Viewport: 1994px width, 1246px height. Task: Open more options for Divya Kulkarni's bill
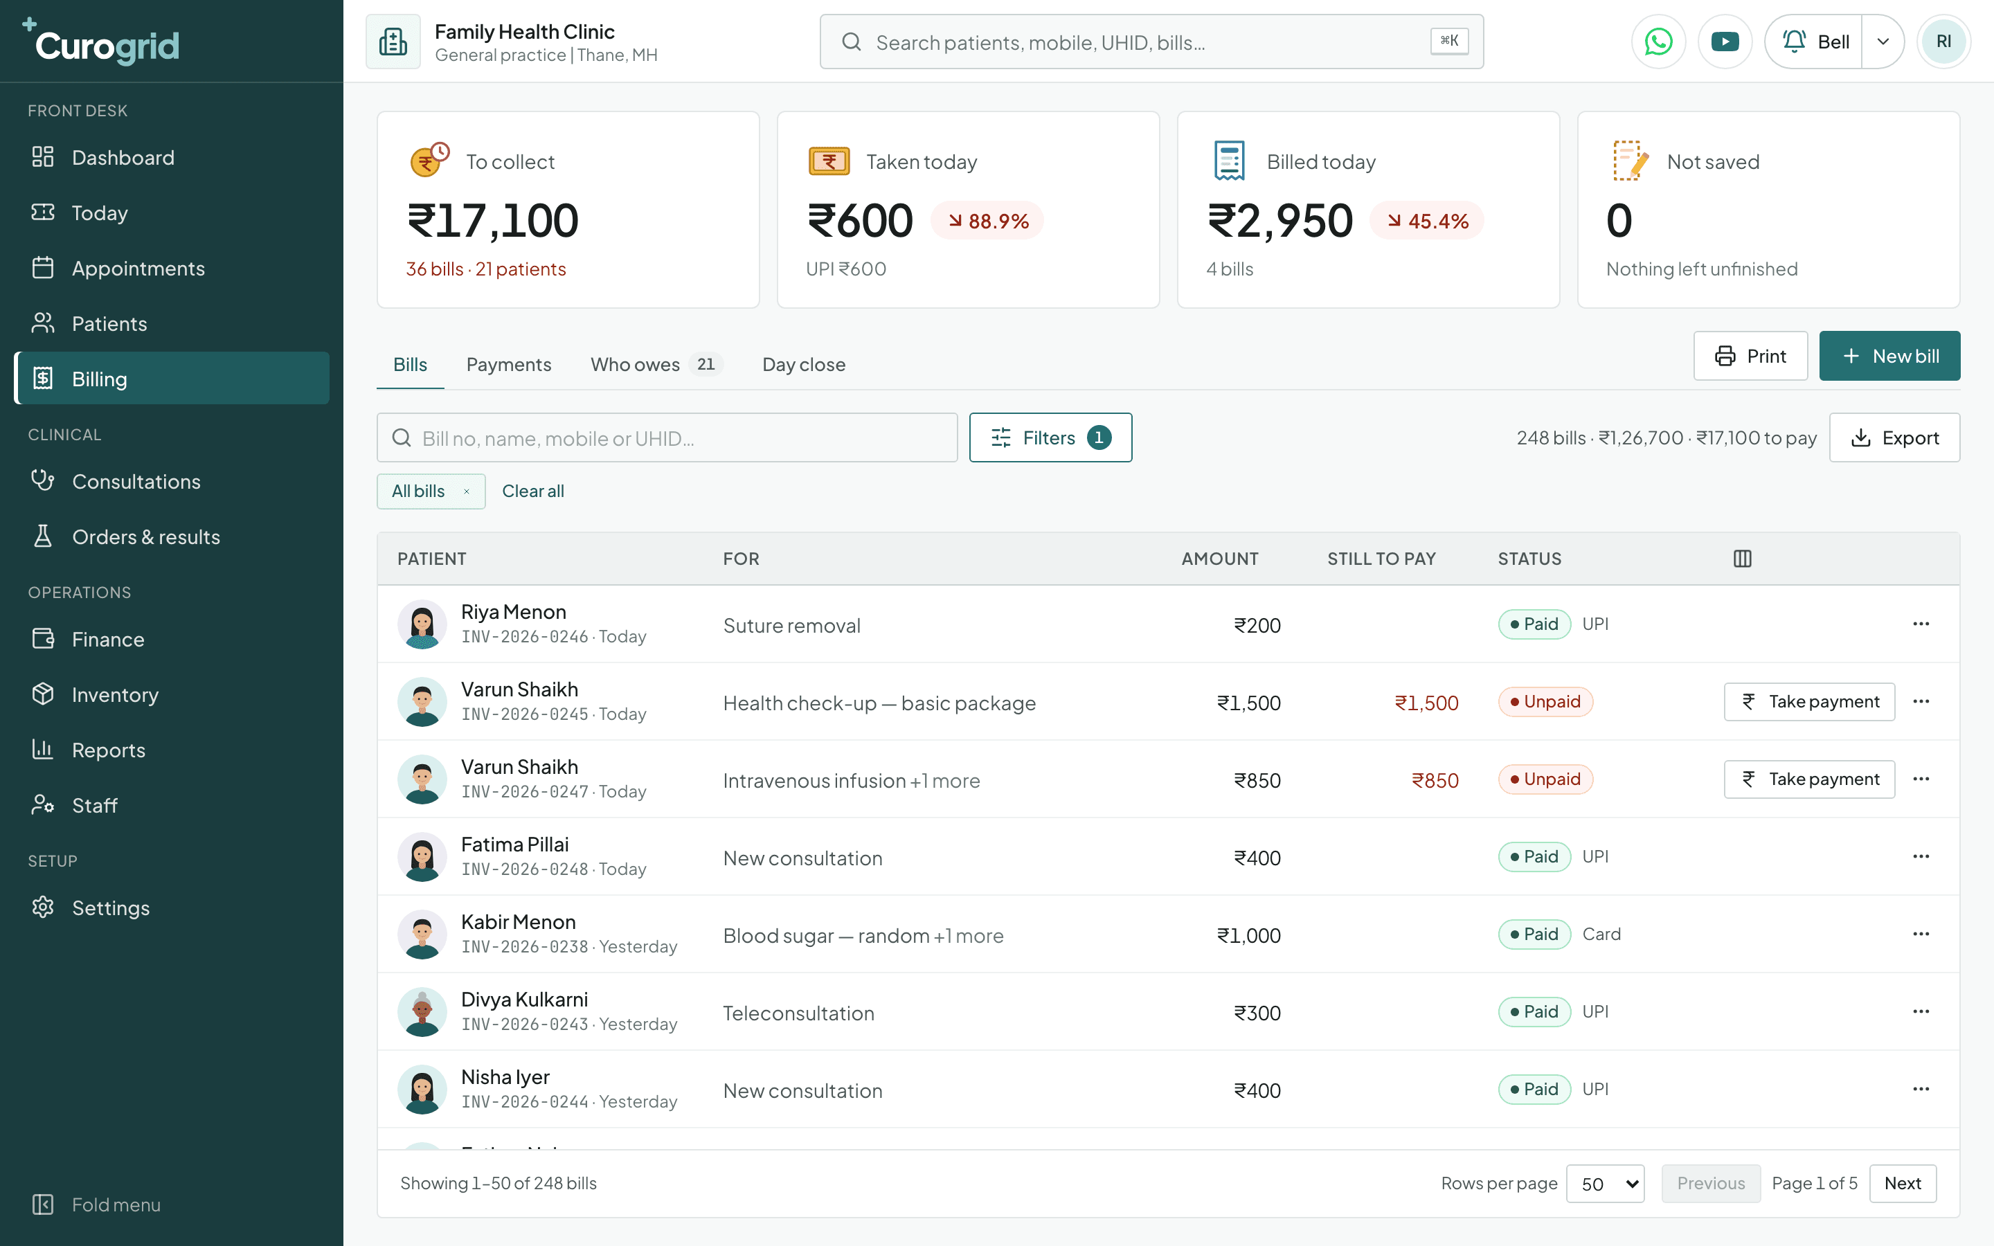click(x=1921, y=1011)
